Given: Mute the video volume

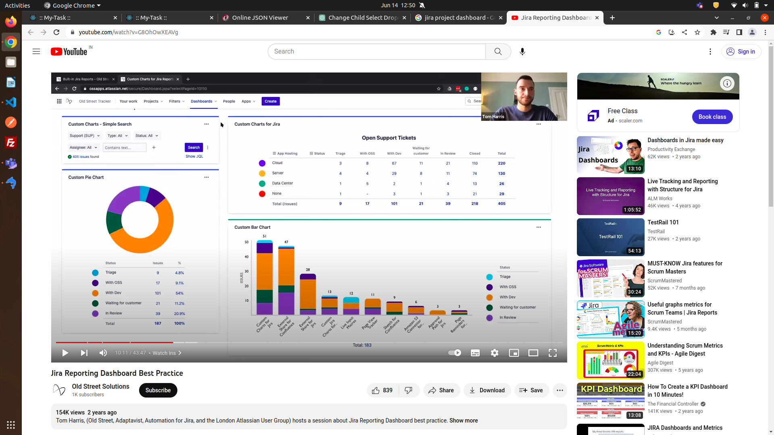Looking at the screenshot, I should click(x=103, y=353).
